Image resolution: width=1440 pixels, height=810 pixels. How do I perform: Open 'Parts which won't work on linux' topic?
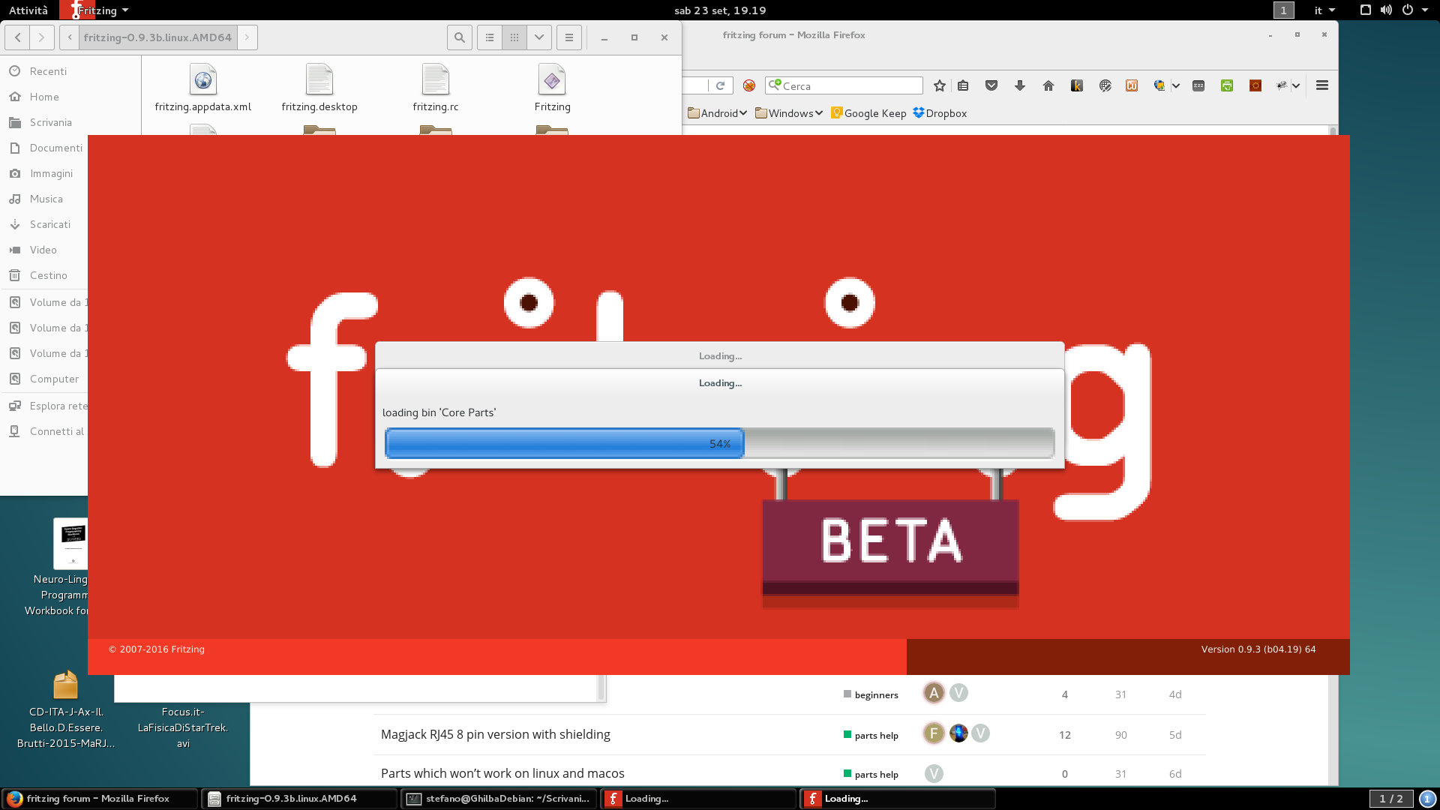[502, 773]
